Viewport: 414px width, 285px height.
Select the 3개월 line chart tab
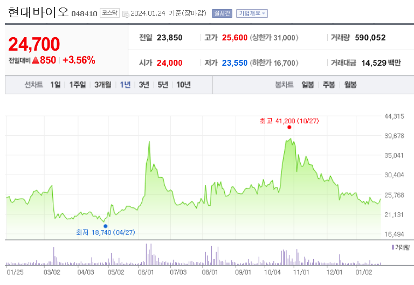coord(103,85)
